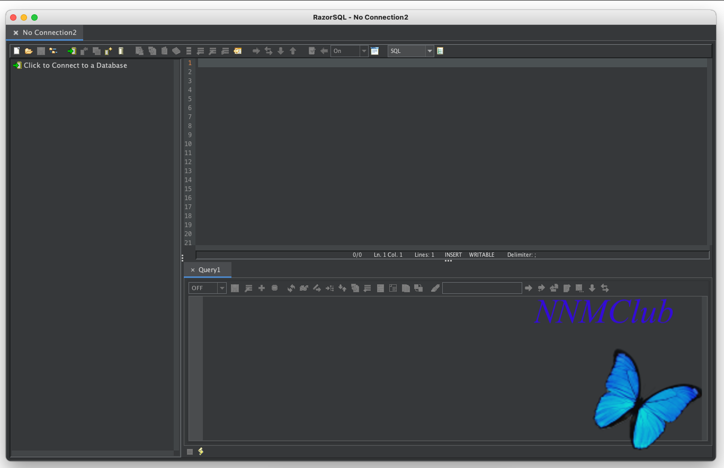
Task: Click the clipboard checkmark icon in top toolbar
Action: pos(312,51)
